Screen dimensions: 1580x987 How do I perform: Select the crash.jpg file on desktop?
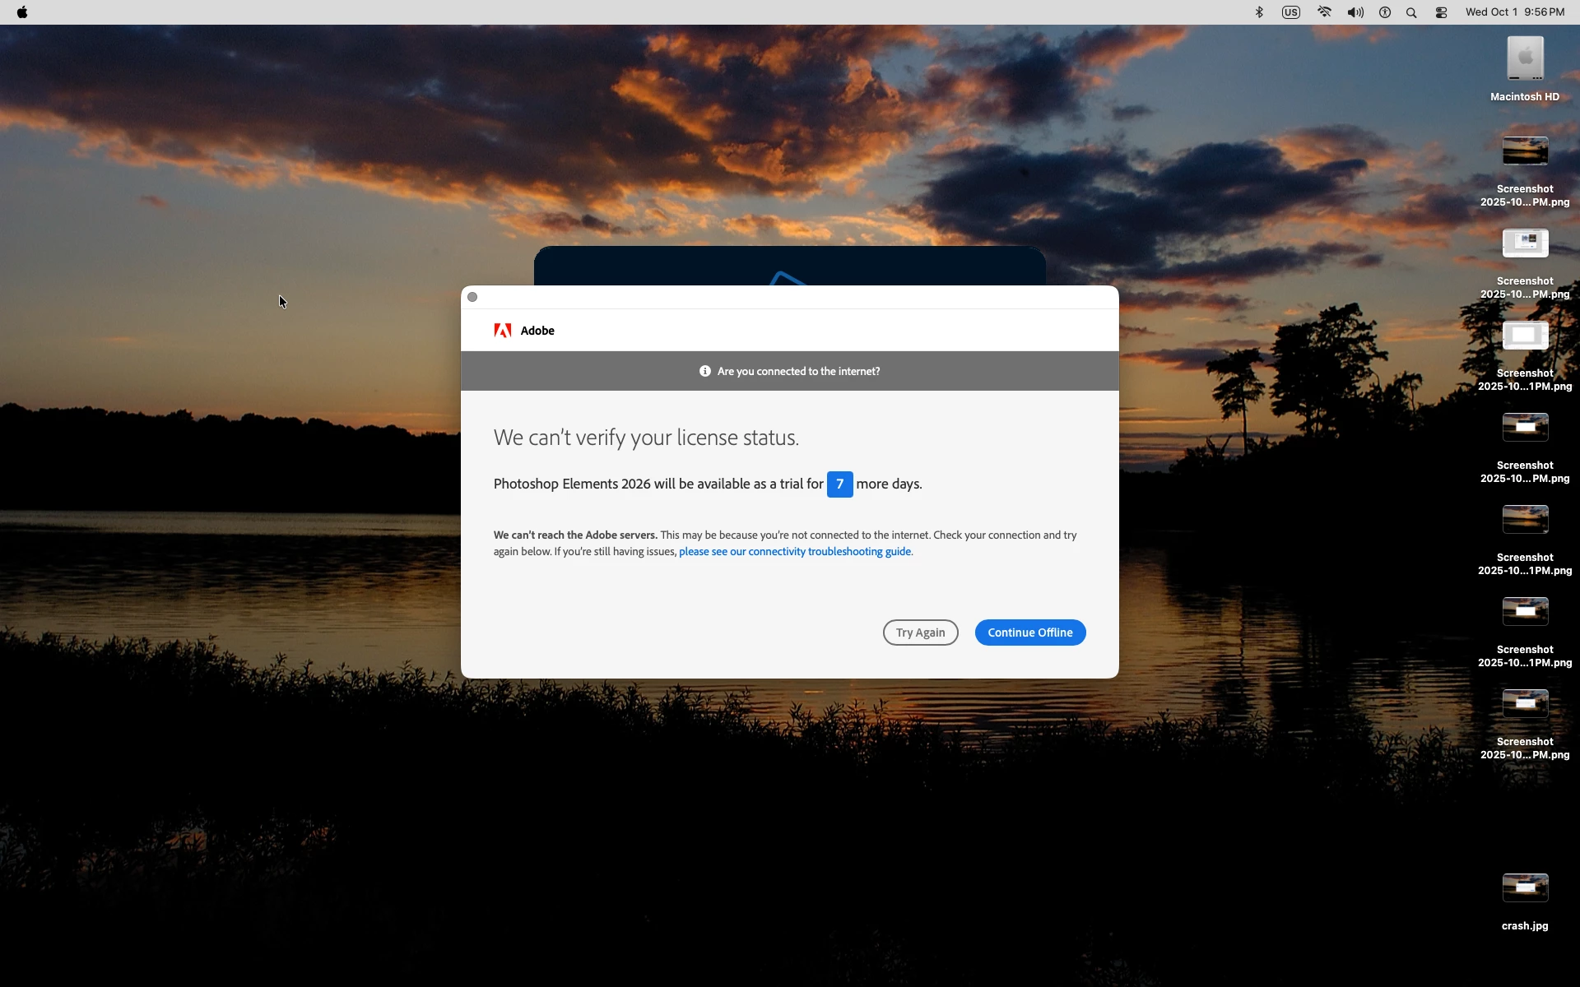[x=1525, y=889]
